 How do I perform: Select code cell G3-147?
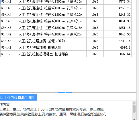pos(9,34)
